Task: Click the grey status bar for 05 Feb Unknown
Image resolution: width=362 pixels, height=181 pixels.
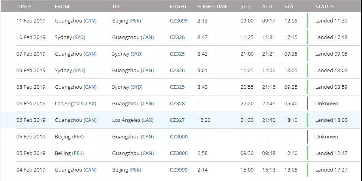Action: [x=307, y=137]
